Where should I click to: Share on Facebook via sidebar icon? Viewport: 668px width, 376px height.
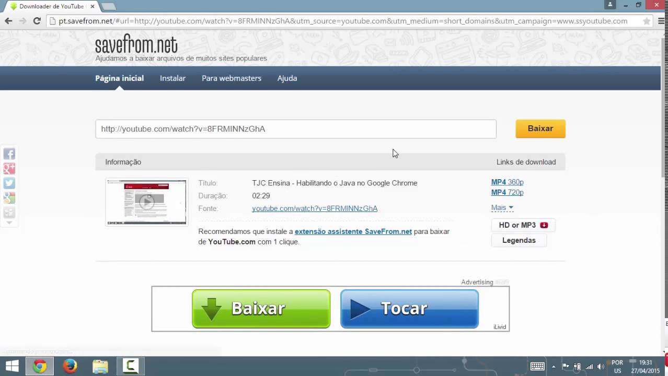(x=9, y=154)
